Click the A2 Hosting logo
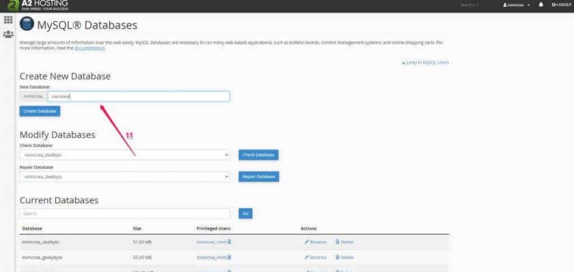The image size is (574, 272). pyautogui.click(x=38, y=5)
